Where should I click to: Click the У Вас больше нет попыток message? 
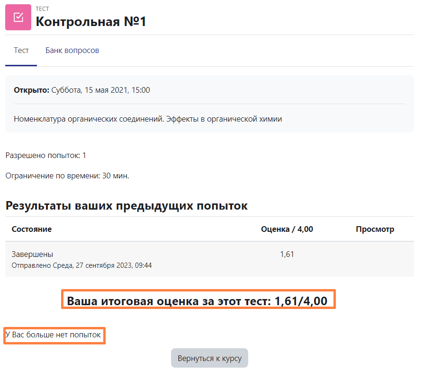click(54, 335)
